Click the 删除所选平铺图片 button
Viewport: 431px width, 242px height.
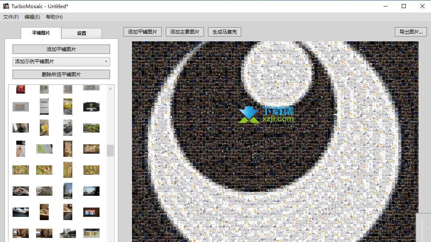point(61,74)
